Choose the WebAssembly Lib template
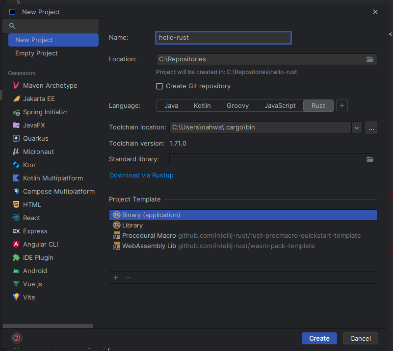 click(x=243, y=246)
